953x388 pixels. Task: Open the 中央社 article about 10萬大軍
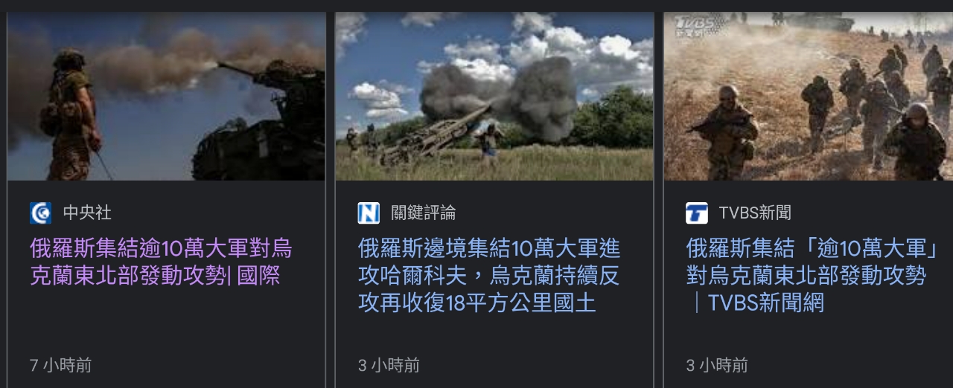(161, 262)
